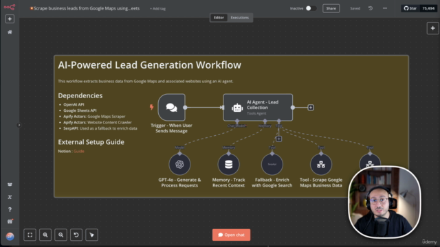The height and width of the screenshot is (247, 440).
Task: Select the AI Agent Lead Collection node
Action: (x=258, y=107)
